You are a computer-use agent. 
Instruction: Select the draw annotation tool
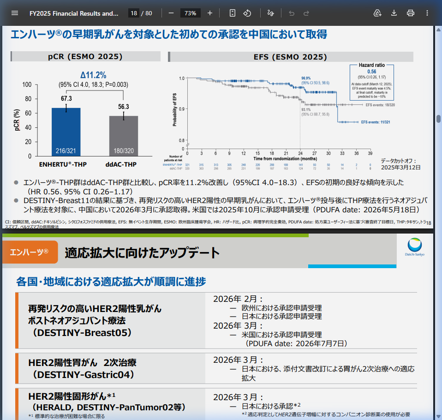point(271,13)
